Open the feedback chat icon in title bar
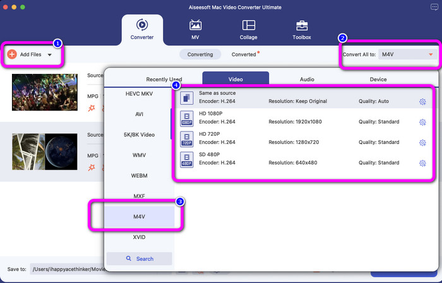The width and height of the screenshot is (442, 283). tap(434, 7)
